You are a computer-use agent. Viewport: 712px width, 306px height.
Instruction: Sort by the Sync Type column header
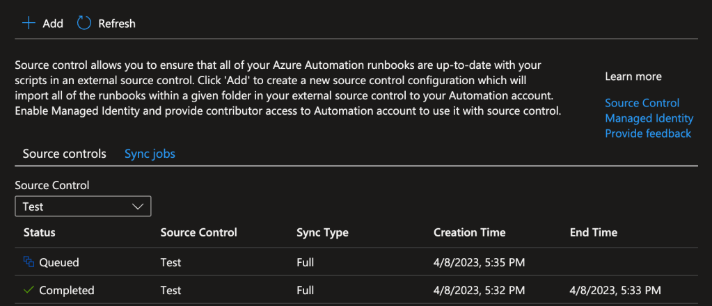(322, 232)
